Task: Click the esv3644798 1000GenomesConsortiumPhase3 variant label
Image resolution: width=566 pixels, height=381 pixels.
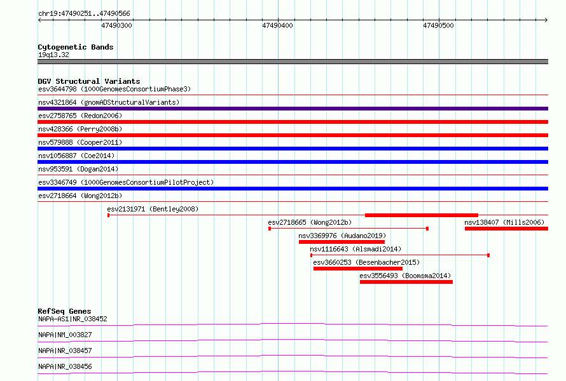Action: coord(114,89)
